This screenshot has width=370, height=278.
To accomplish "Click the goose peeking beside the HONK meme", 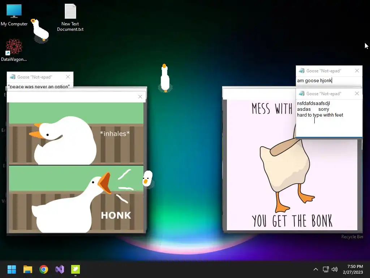I will (x=148, y=179).
